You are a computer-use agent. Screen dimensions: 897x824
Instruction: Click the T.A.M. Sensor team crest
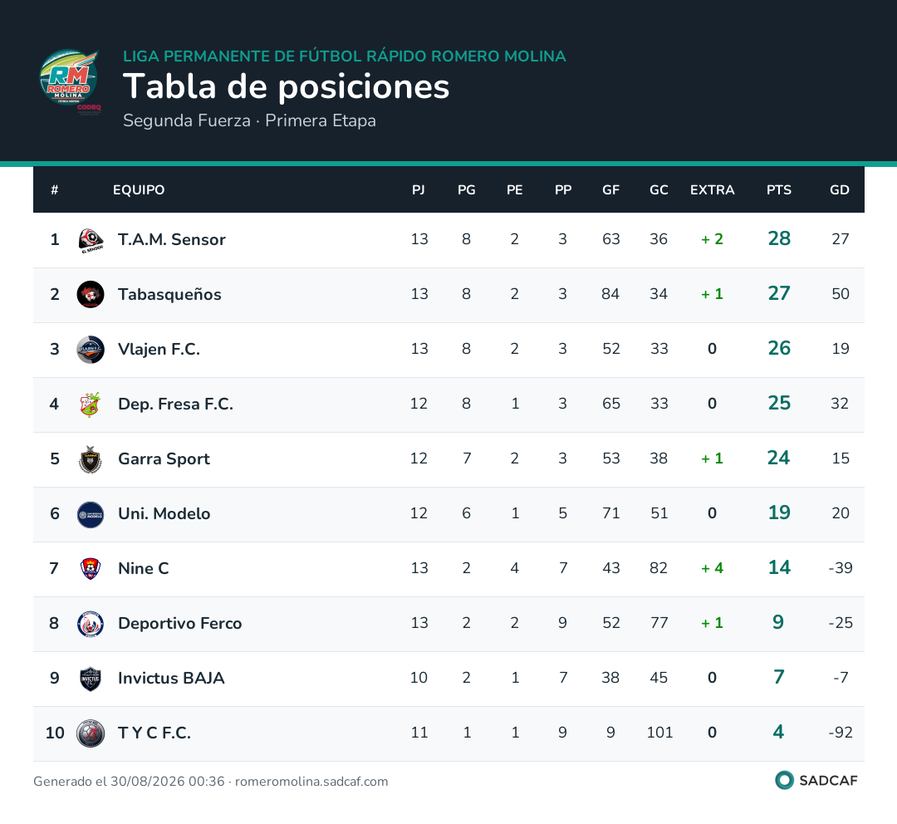point(91,240)
